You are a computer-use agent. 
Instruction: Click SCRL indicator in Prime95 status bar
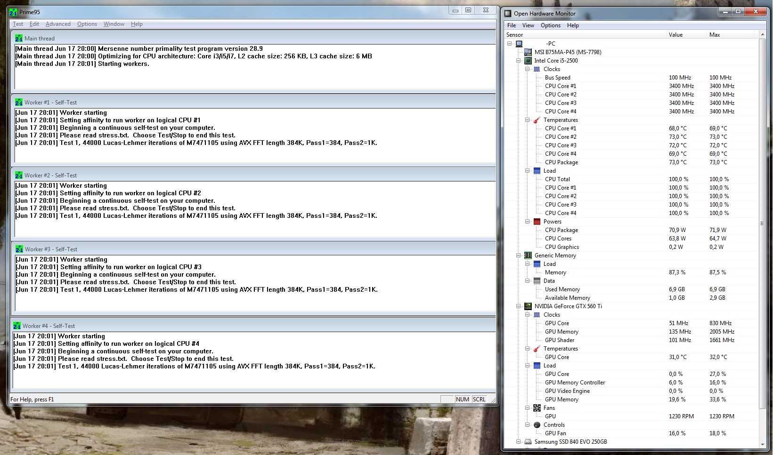(479, 399)
